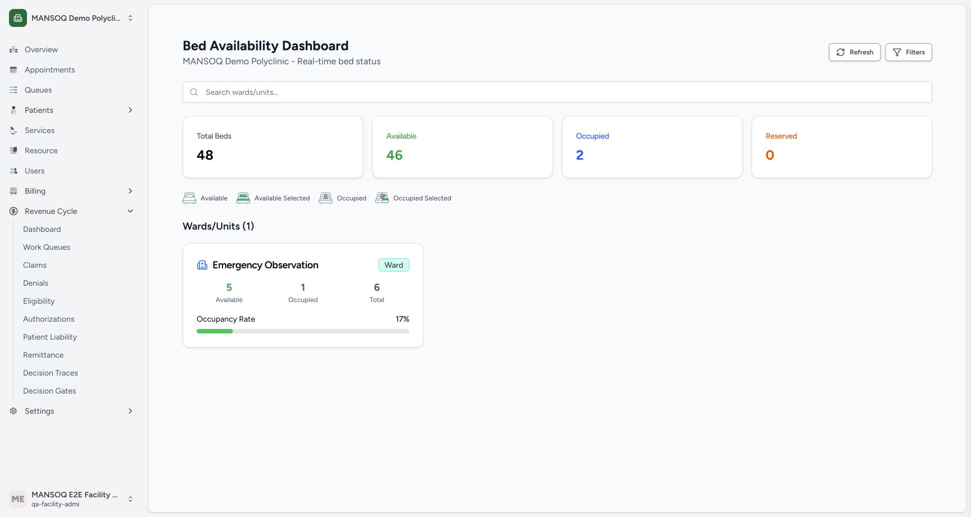Screen dimensions: 971x517
Task: Click the Available Selected bed legend icon
Action: 243,198
